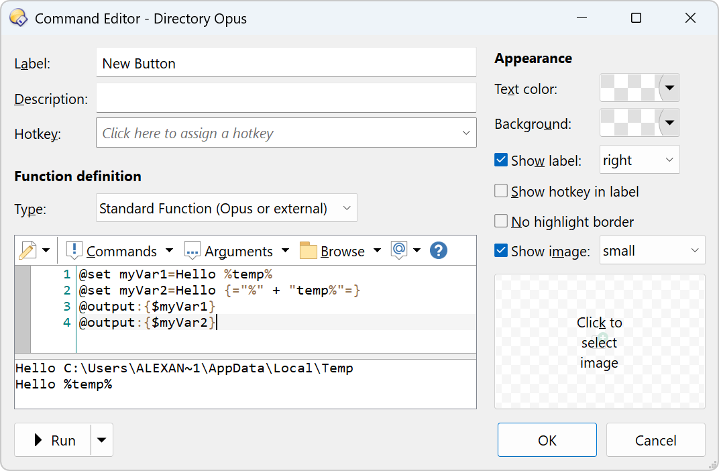The height and width of the screenshot is (471, 719).
Task: Click the @ modifier icon
Action: (x=399, y=250)
